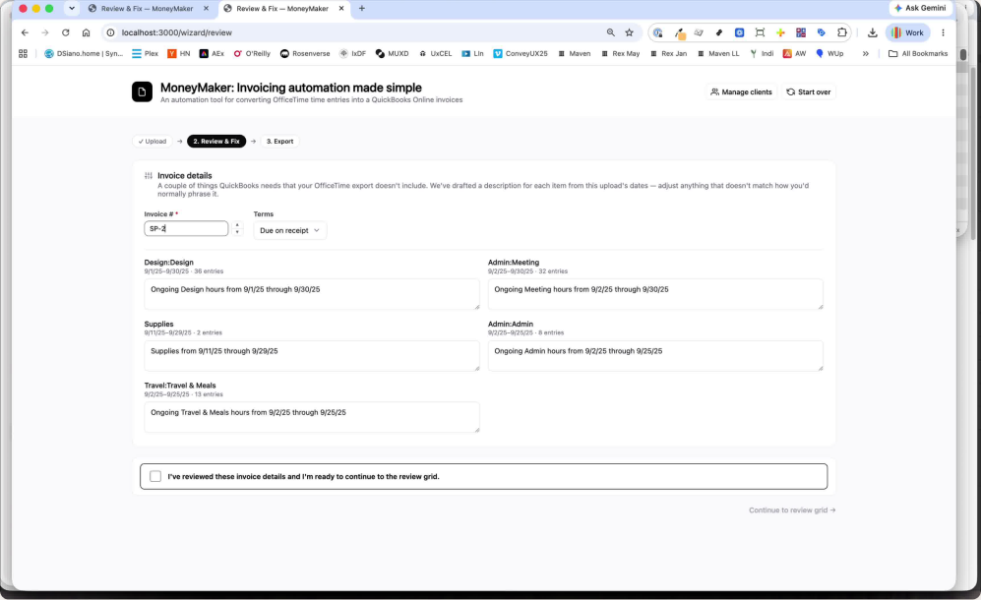Image resolution: width=981 pixels, height=600 pixels.
Task: Bookmark this page with the star icon
Action: 630,32
